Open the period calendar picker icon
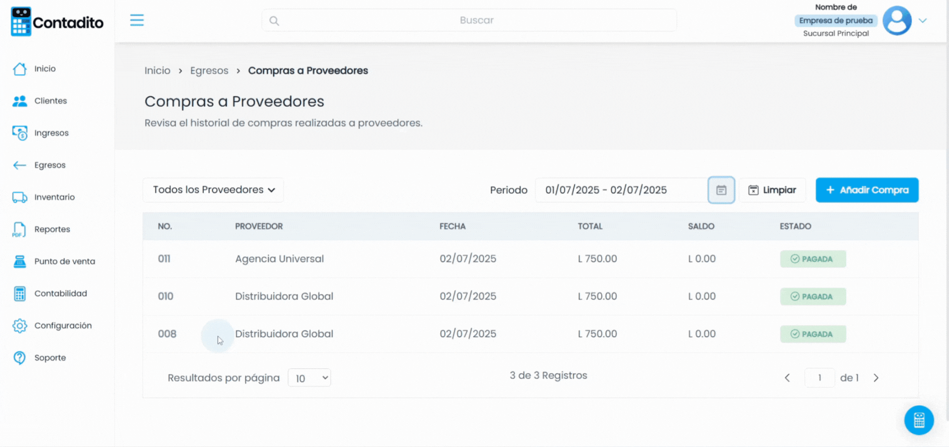The image size is (949, 447). coord(721,190)
